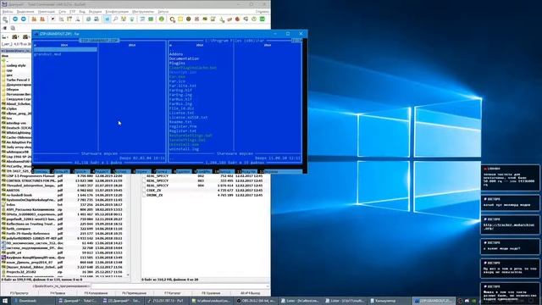Click left panel vertical scrollbar in Total Commander
Viewport: 542px width, 305px height.
[128, 225]
